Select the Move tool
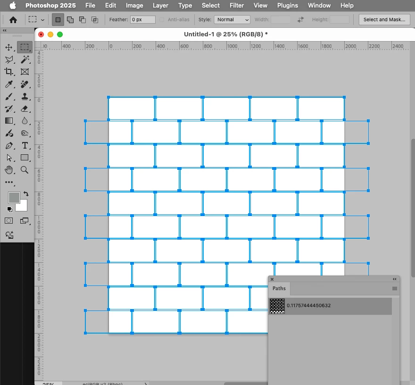The image size is (415, 385). (9, 47)
